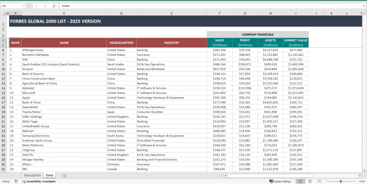367x184 pixels.
Task: Click the macro recording icon in status bar
Action: [16, 181]
